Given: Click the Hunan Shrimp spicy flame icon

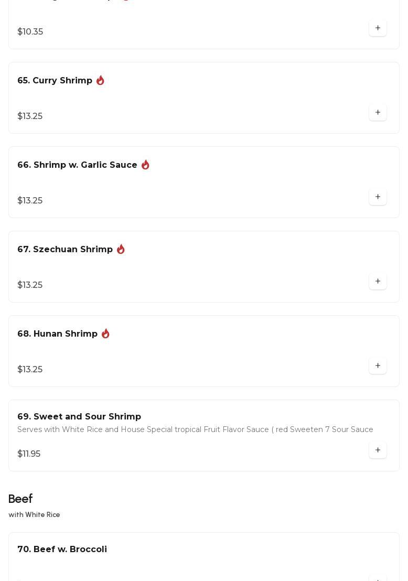Looking at the screenshot, I should 105,333.
